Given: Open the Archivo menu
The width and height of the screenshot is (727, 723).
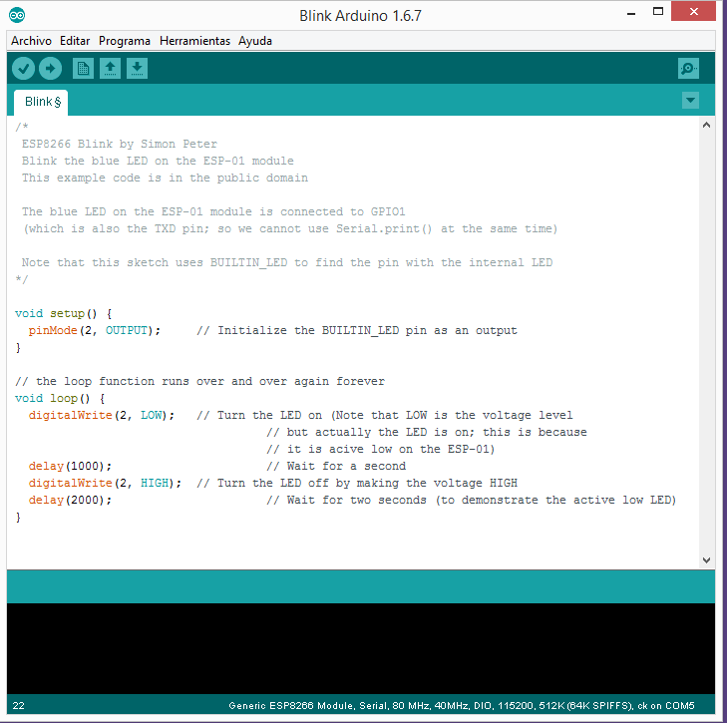Looking at the screenshot, I should (31, 41).
